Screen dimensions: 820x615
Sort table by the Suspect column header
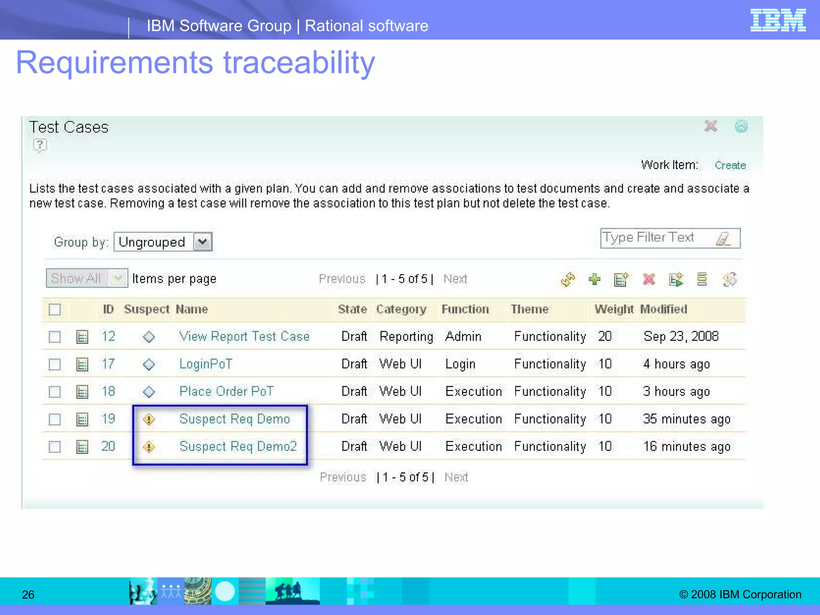tap(147, 310)
